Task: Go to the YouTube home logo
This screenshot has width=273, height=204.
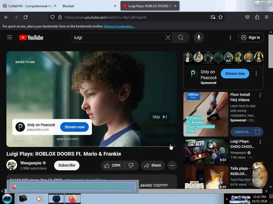Action: [31, 37]
